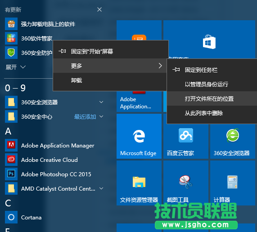
Task: Click 强力卸载电脑上的软件 entry text
Action: [x=48, y=24]
